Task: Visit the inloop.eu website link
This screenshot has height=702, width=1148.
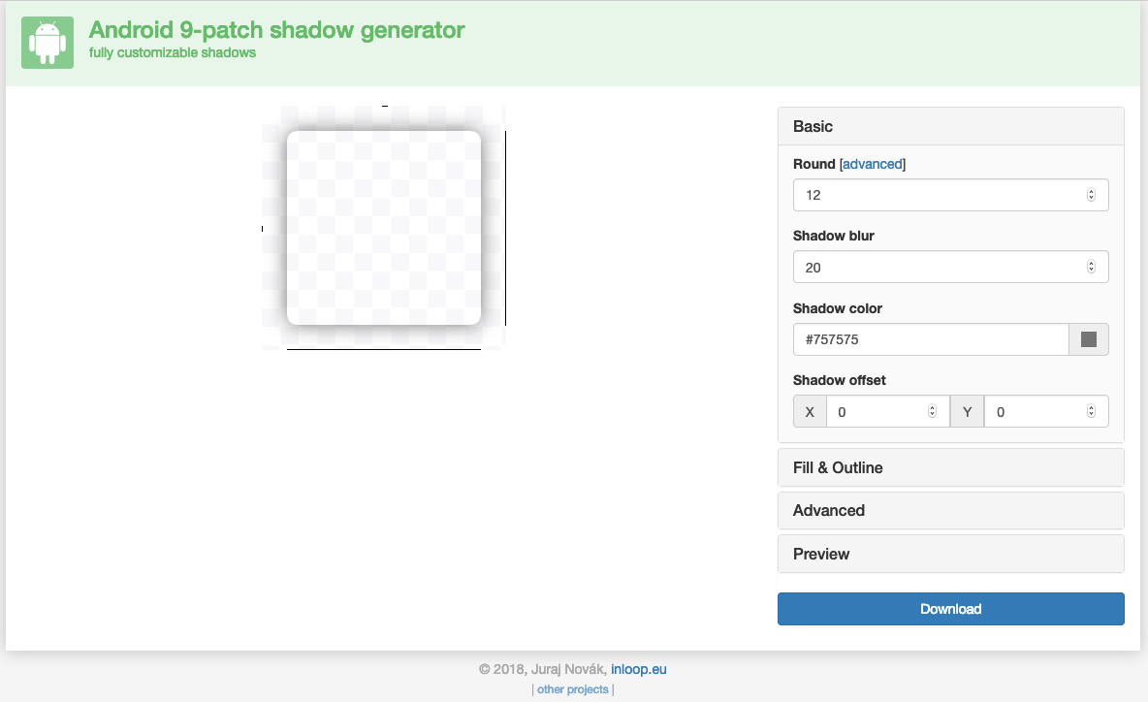Action: 639,669
